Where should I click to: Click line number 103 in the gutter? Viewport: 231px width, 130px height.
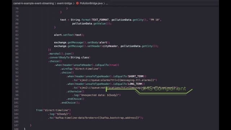(16, 110)
